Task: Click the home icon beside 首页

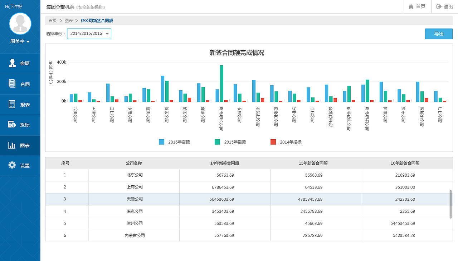Action: click(411, 6)
